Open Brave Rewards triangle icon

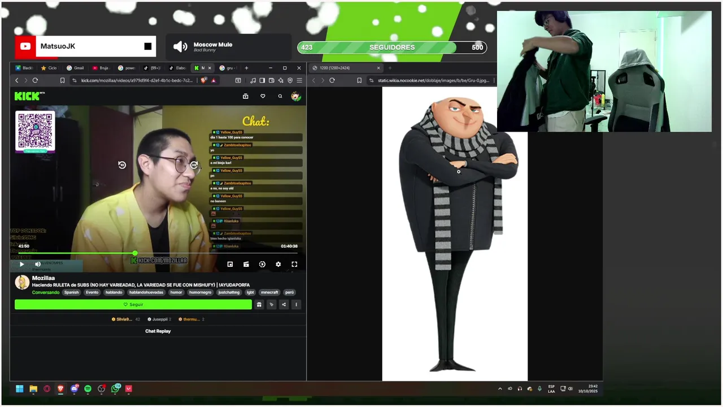click(x=214, y=80)
